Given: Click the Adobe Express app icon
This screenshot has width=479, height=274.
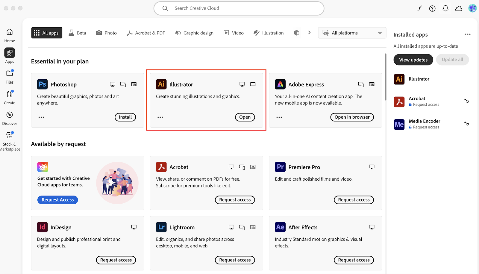Looking at the screenshot, I should (x=280, y=84).
